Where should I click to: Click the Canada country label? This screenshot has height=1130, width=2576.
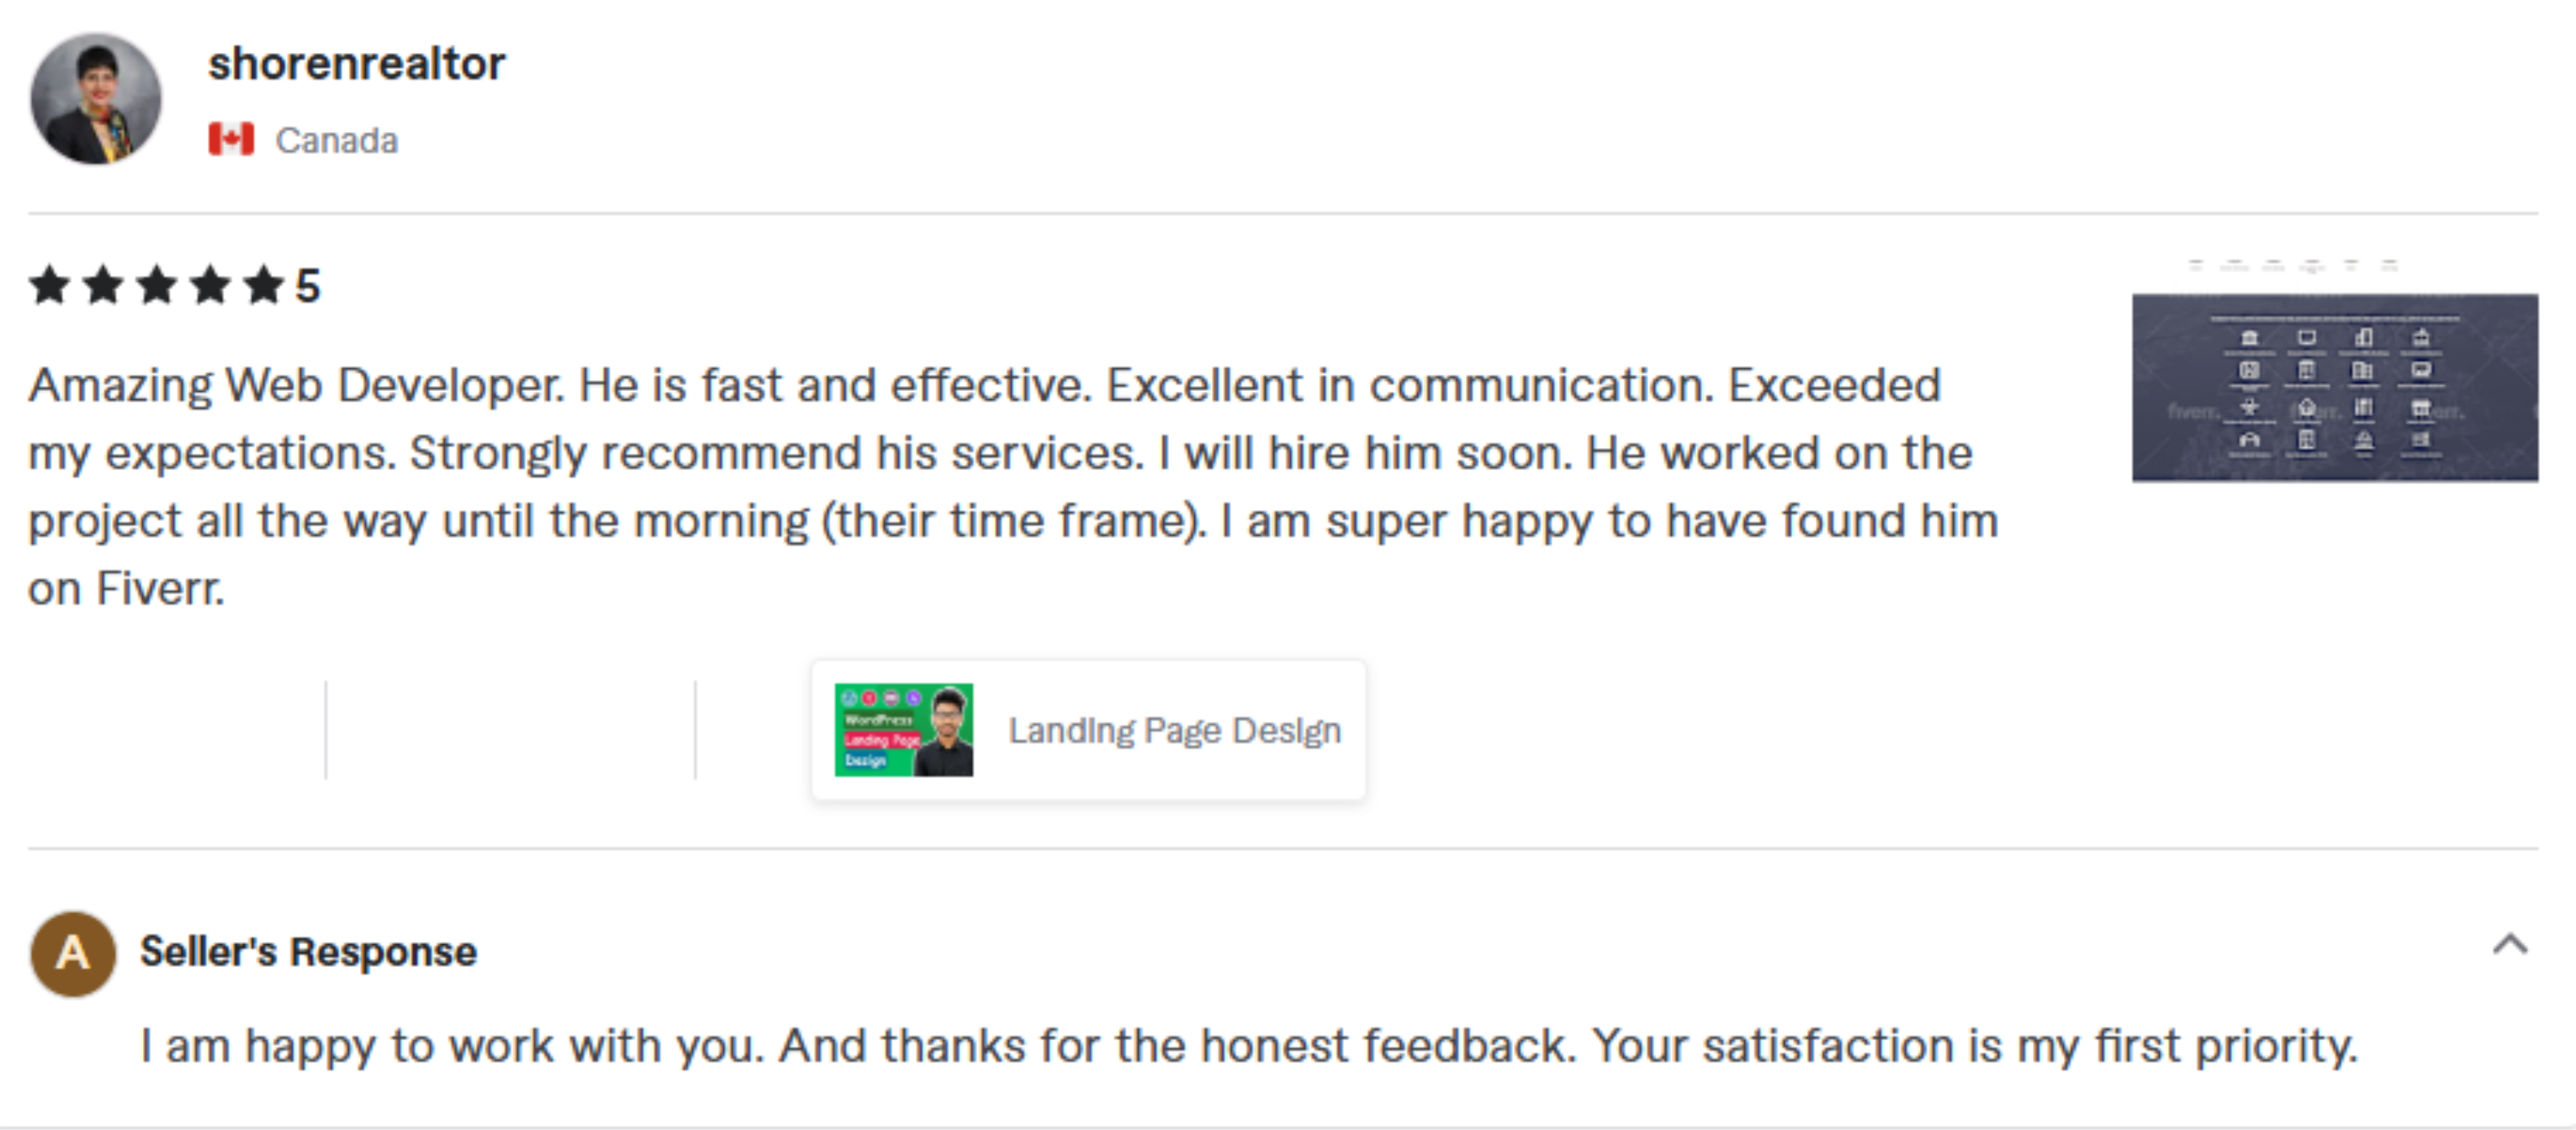tap(336, 141)
